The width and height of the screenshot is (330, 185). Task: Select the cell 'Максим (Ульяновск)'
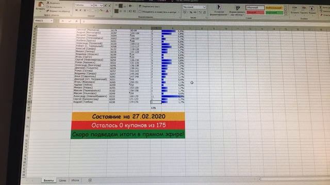91,93
